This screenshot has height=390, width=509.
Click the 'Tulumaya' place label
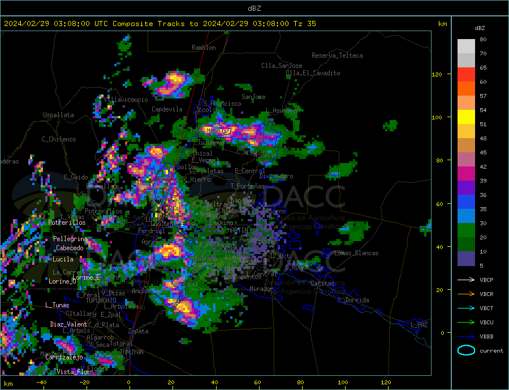click(x=212, y=142)
